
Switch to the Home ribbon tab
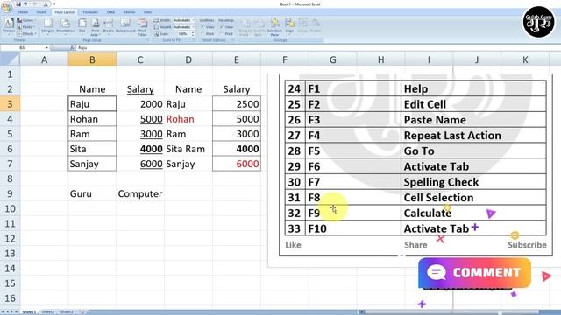(24, 12)
